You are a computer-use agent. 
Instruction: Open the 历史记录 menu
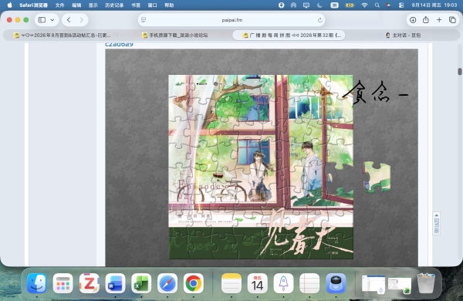tap(114, 5)
